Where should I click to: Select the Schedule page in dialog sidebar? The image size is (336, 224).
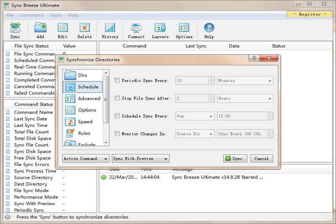(x=83, y=87)
